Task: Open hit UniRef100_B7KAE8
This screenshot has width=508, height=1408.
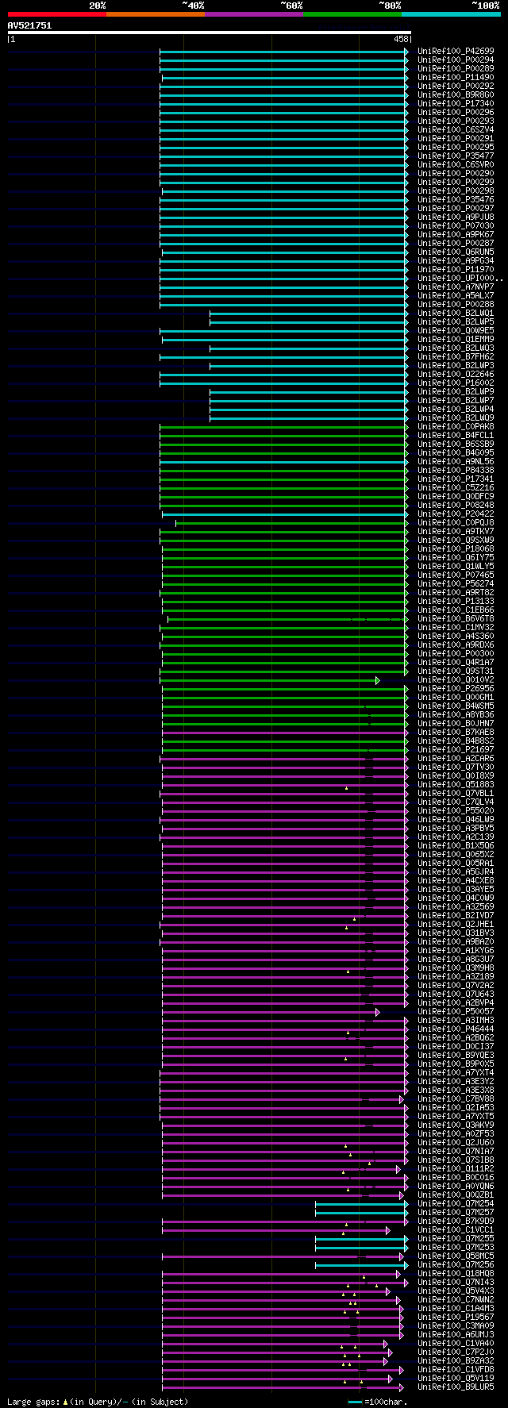Action: coord(456,733)
